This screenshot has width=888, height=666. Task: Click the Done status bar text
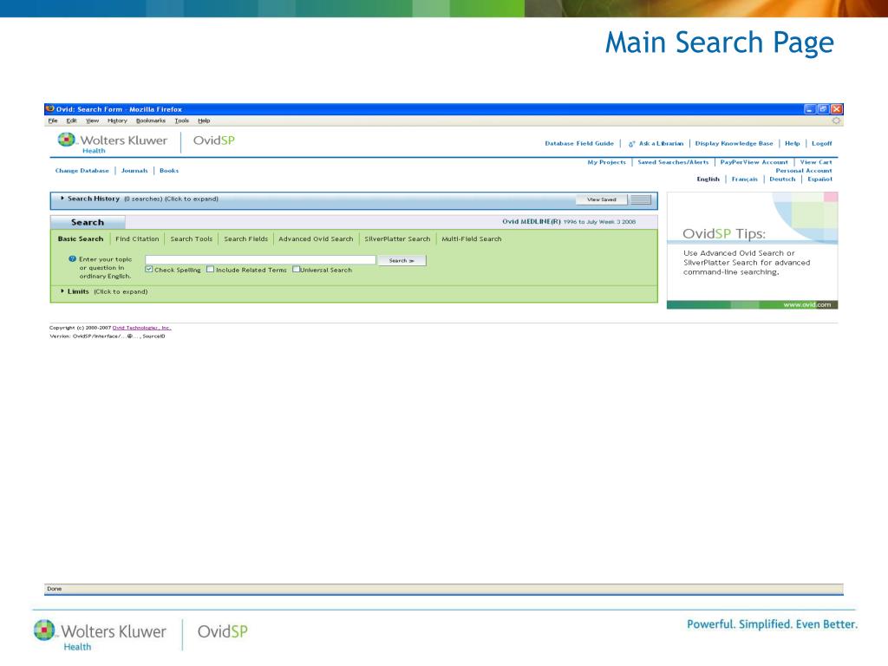click(55, 589)
